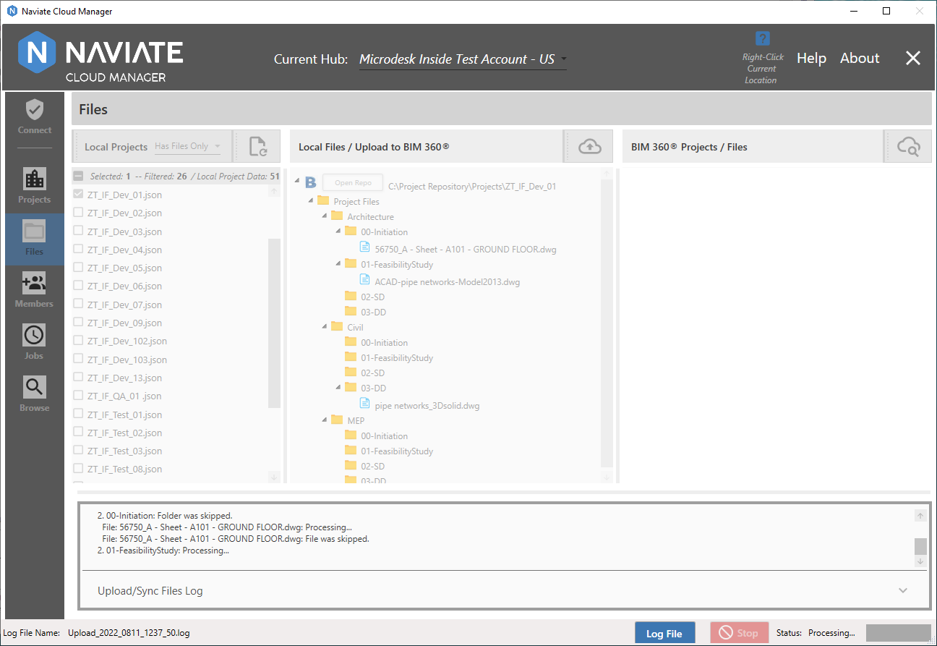Click the file icon of 56750_A Sheet A101 dwg
The image size is (937, 646).
(x=365, y=247)
